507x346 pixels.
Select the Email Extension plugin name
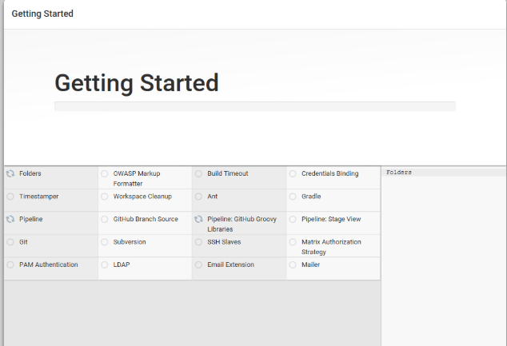(230, 264)
